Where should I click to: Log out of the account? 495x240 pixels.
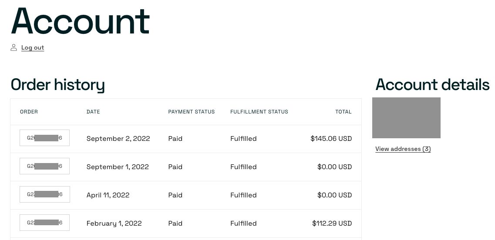click(x=33, y=48)
